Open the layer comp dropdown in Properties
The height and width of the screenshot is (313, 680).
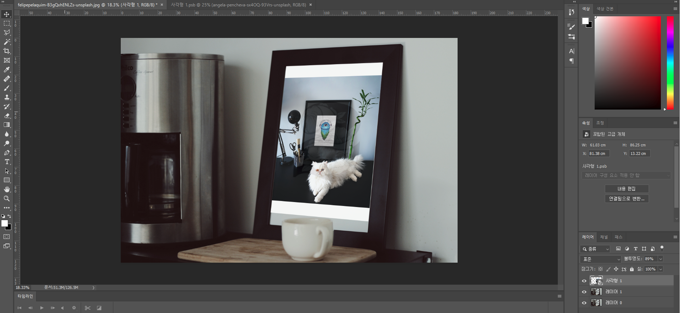pos(626,175)
